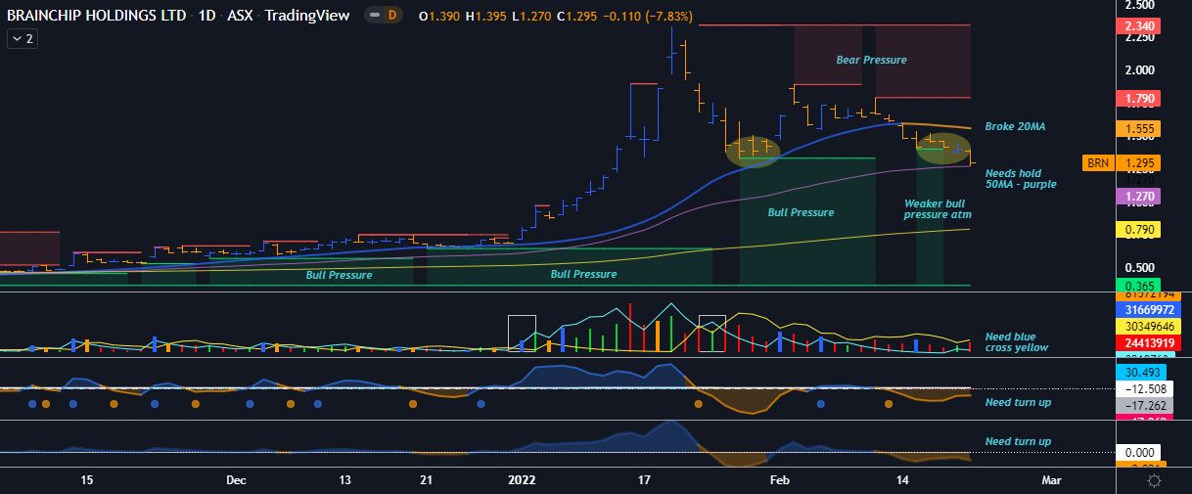The width and height of the screenshot is (1192, 494).
Task: Click the 2022 date on time axis
Action: (523, 480)
